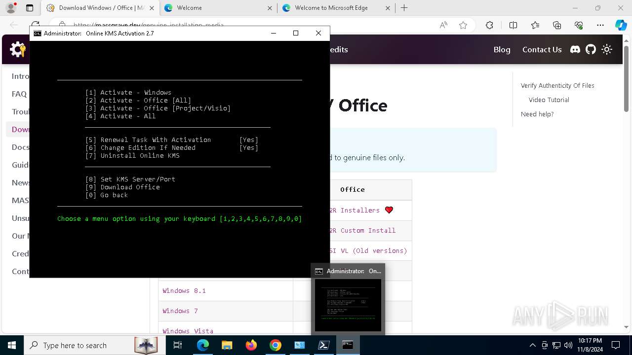Open the Favorites list icon

click(x=535, y=25)
